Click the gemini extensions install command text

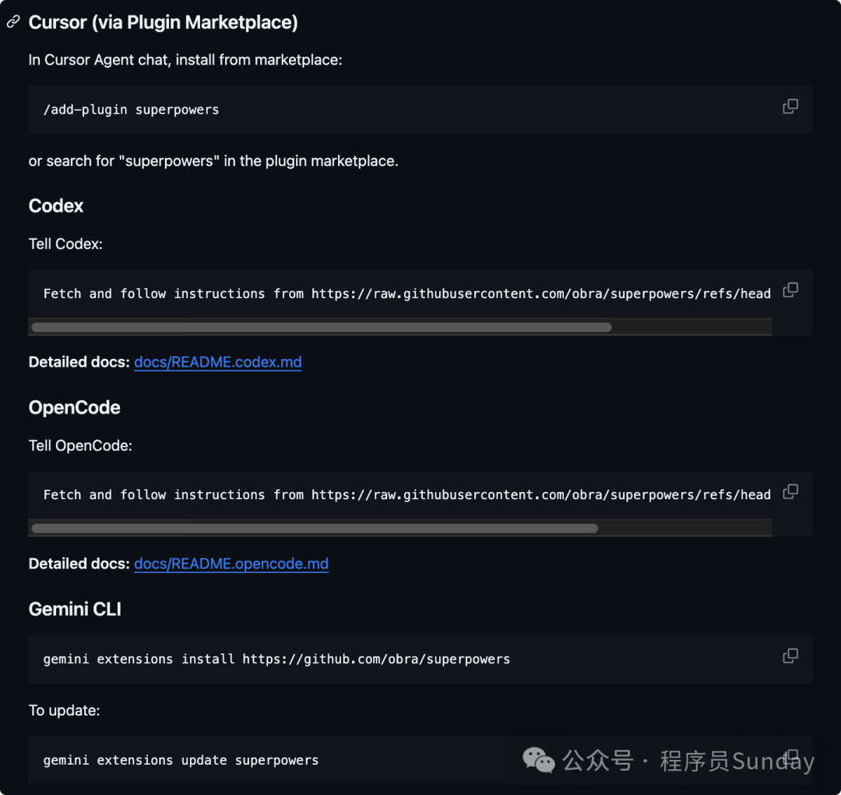tap(276, 659)
